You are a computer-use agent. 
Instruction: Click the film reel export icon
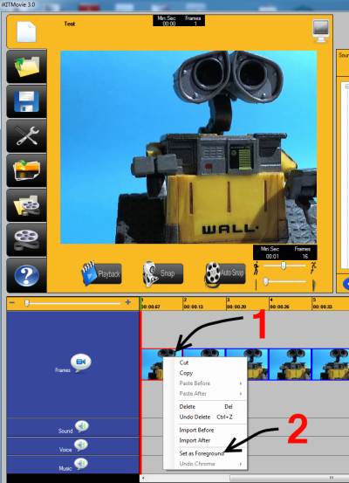point(27,239)
